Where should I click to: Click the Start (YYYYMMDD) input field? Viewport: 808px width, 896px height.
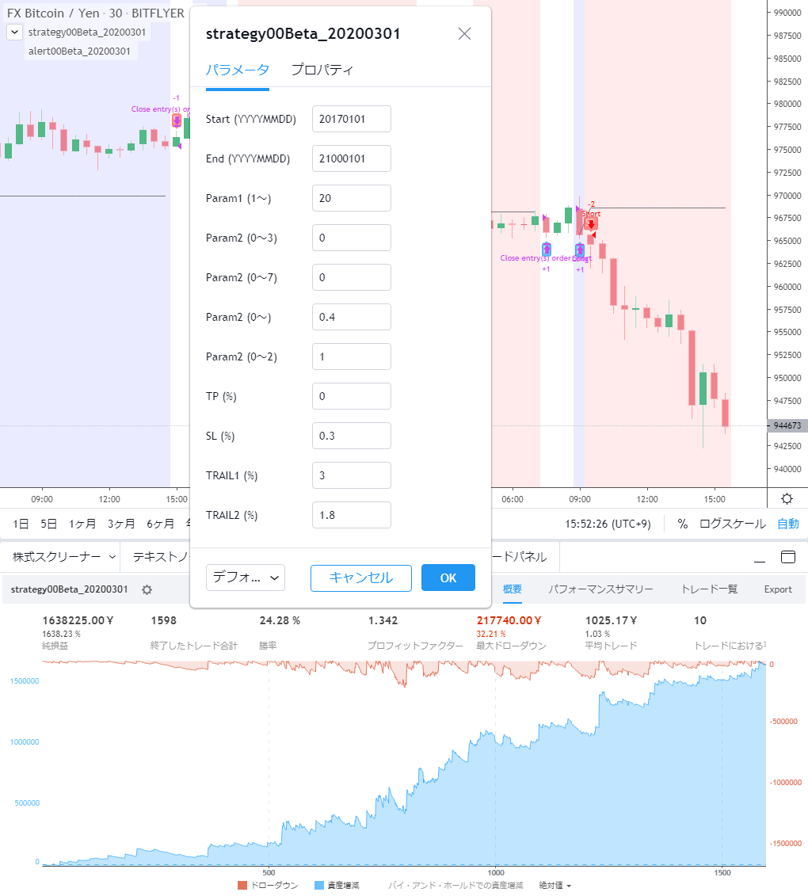[351, 119]
